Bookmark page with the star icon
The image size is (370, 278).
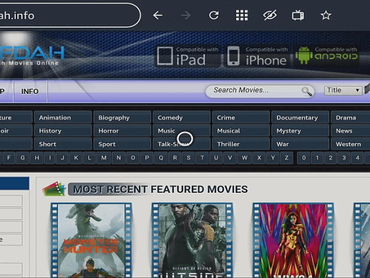(x=326, y=15)
